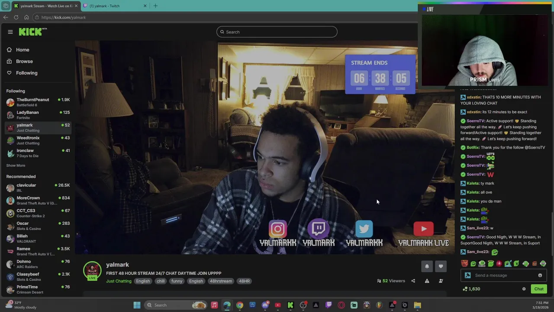Expand Show more followed channels
The image size is (554, 312).
click(16, 166)
